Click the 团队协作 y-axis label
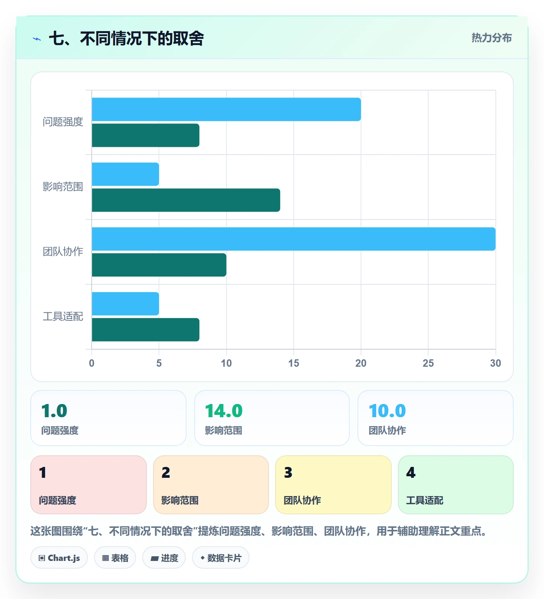This screenshot has width=544, height=599. [63, 252]
